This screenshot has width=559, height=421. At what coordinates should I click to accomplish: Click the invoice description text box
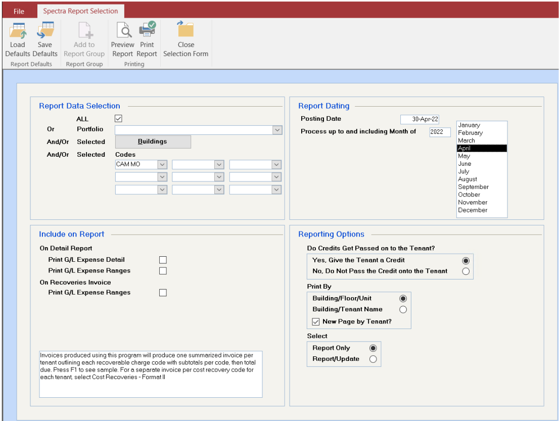coord(151,375)
